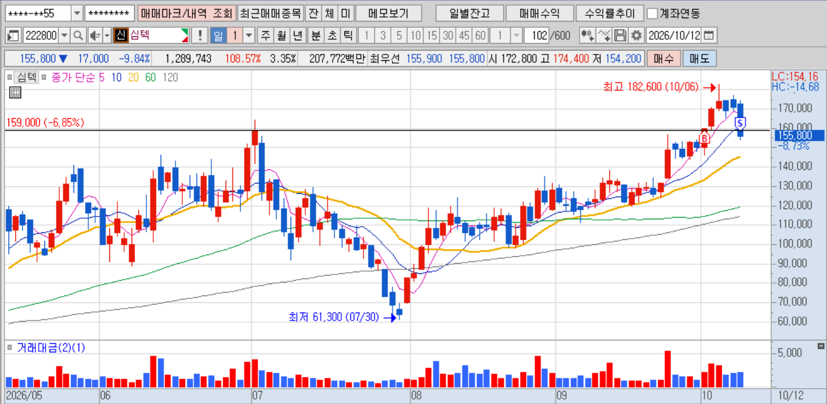
Task: Open 매매수익 view
Action: click(x=539, y=13)
